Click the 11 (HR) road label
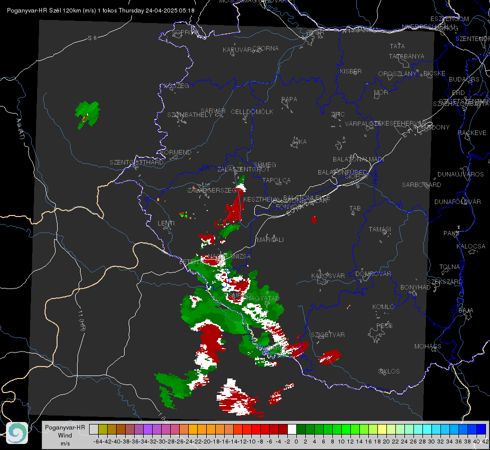 pyautogui.click(x=82, y=321)
